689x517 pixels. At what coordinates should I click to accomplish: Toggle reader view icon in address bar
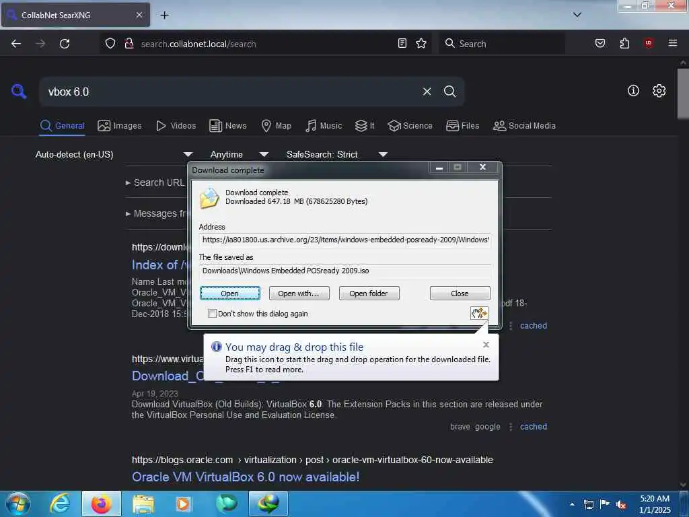pos(402,43)
